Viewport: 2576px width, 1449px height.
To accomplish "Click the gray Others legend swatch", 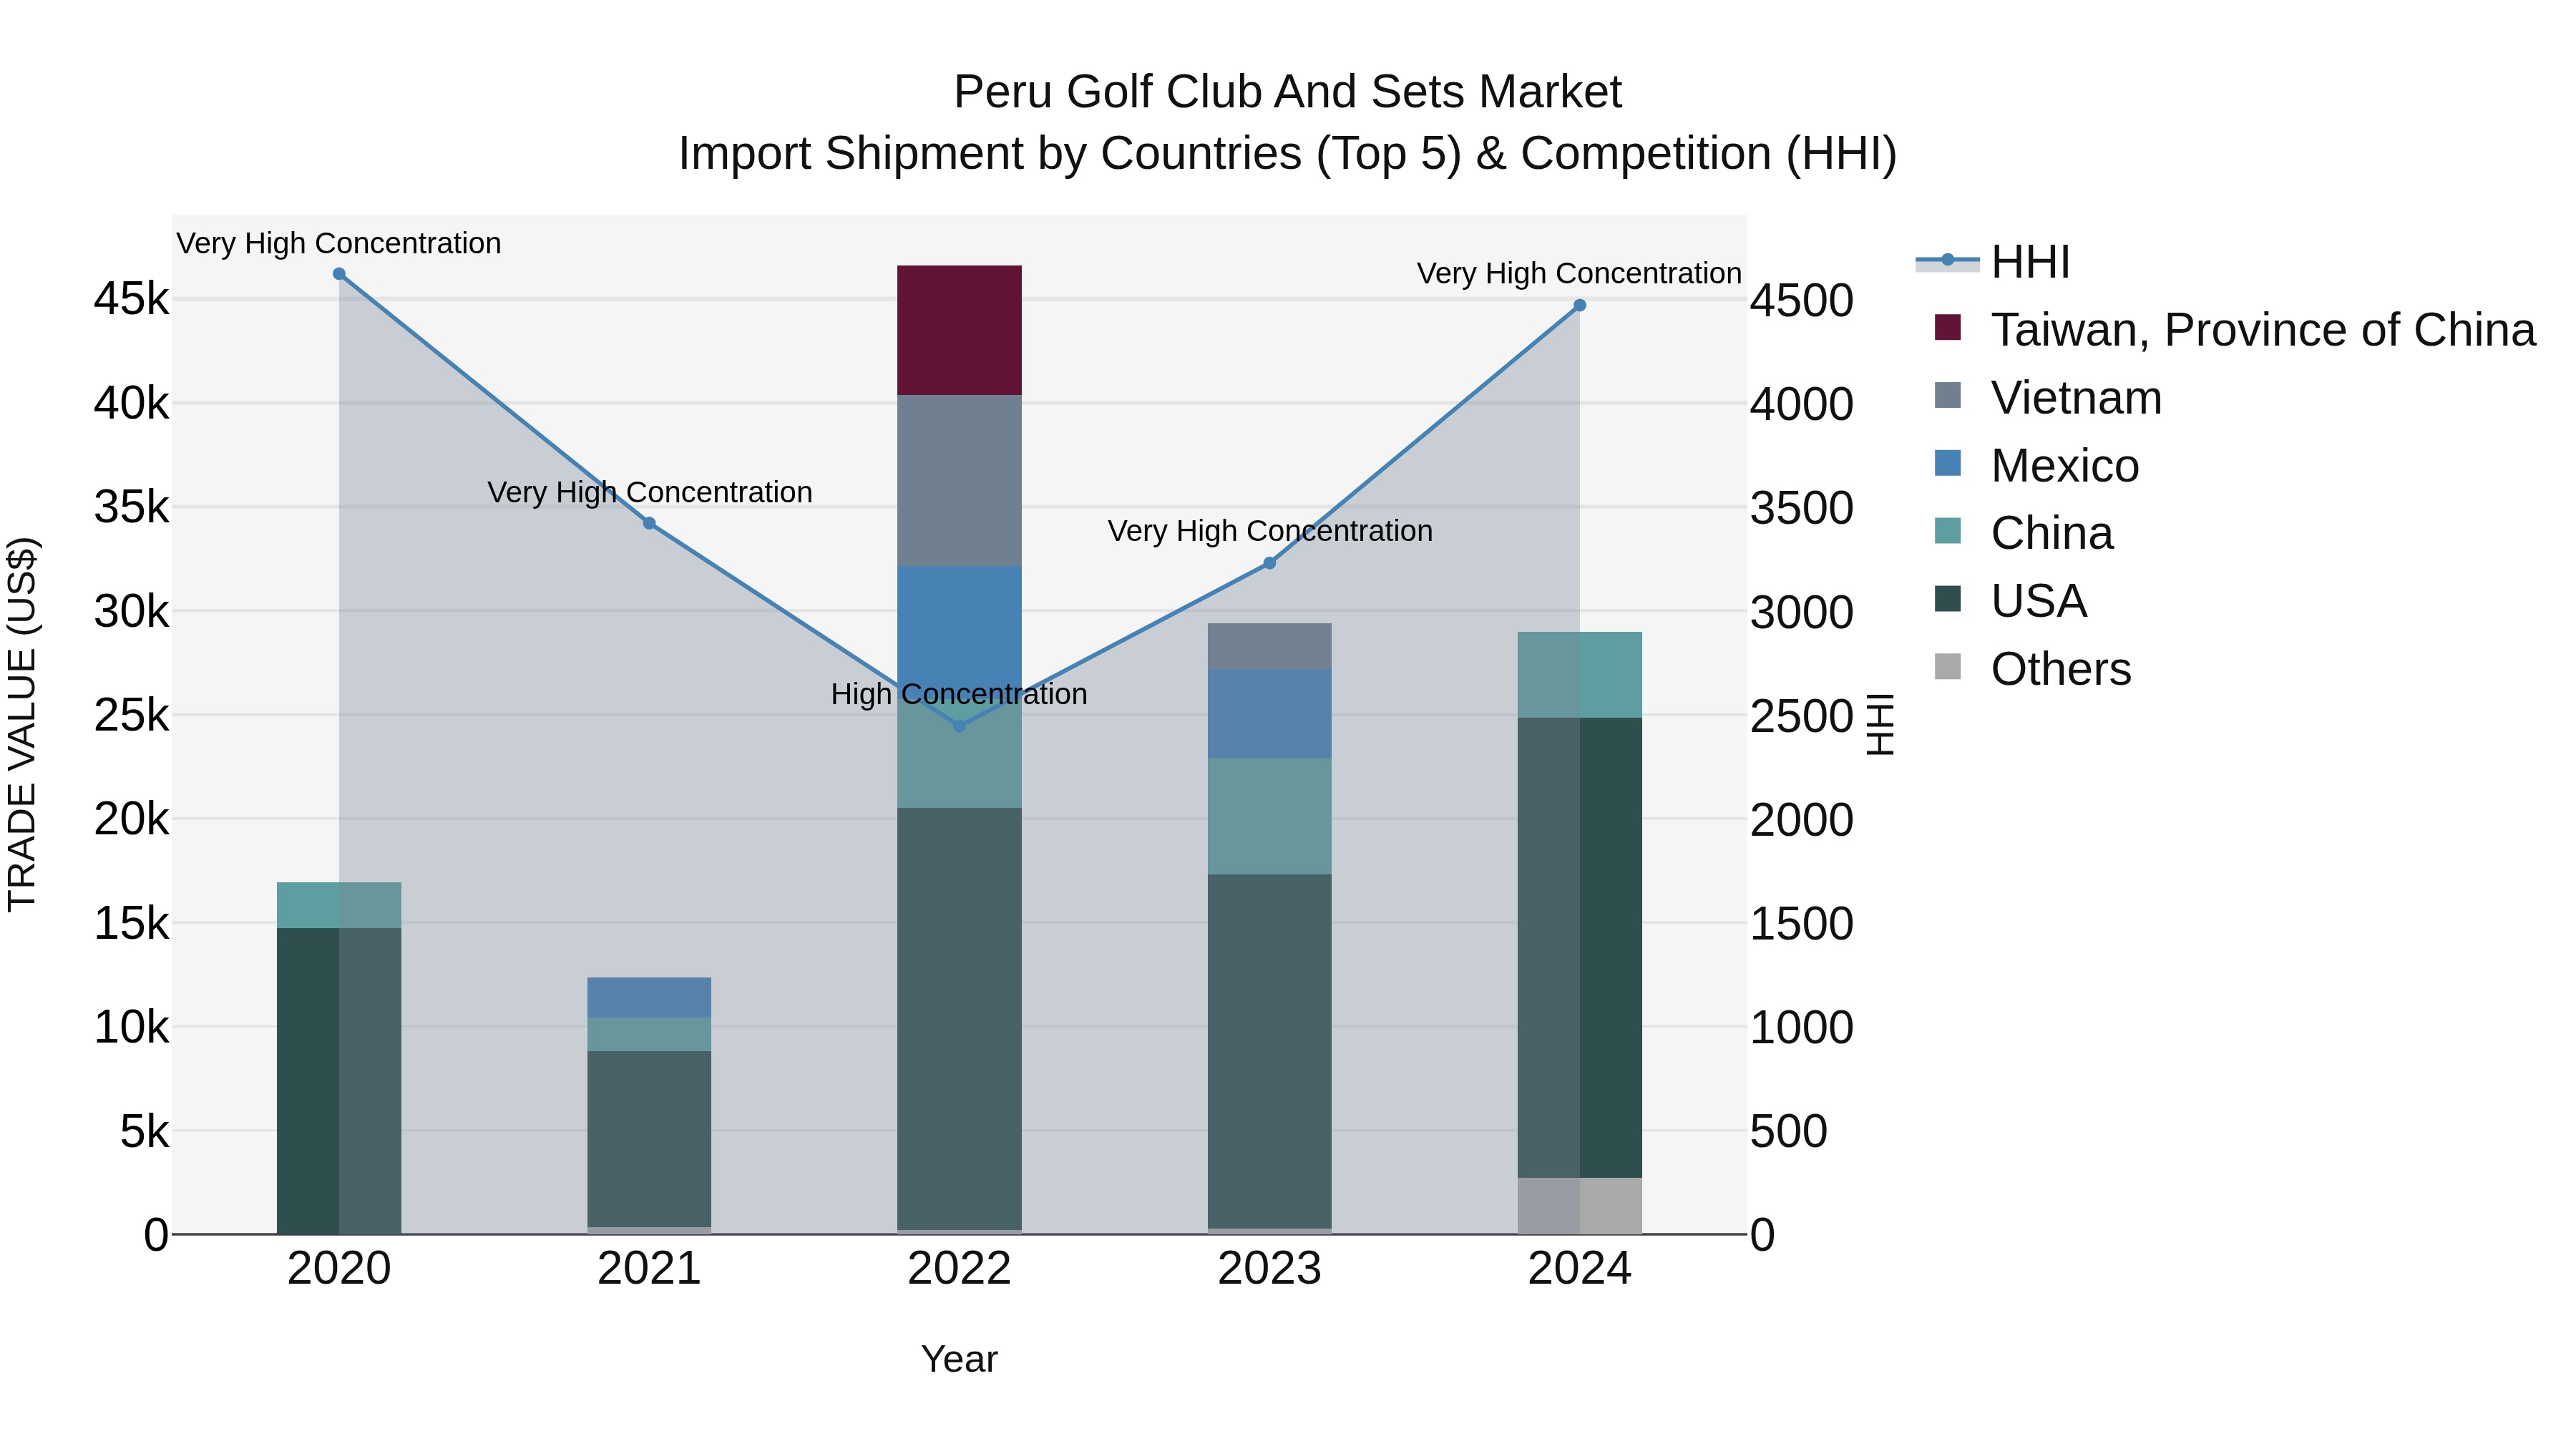I will pos(1947,666).
